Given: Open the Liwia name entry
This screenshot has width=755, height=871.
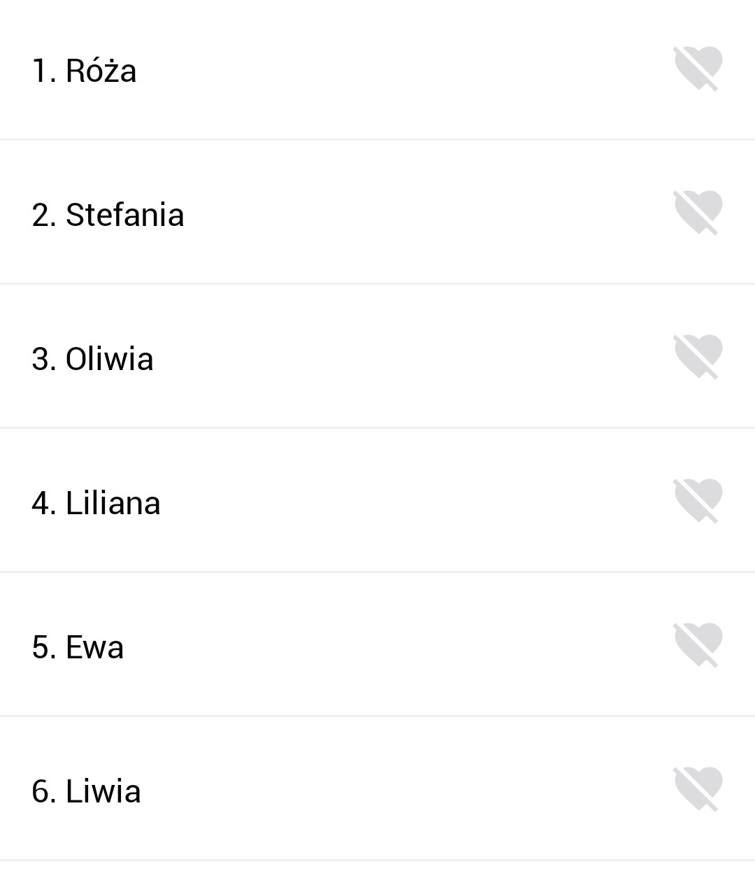Looking at the screenshot, I should (103, 791).
